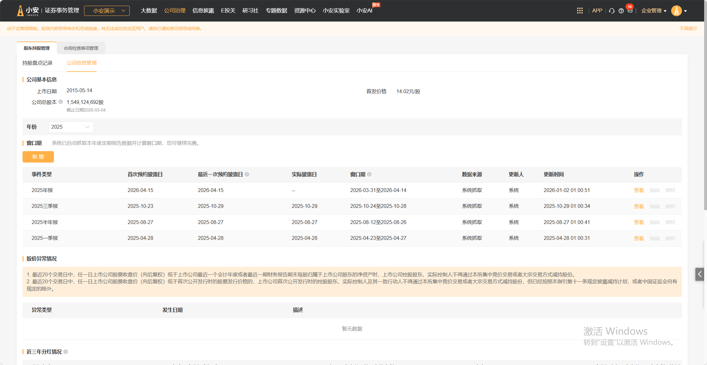The width and height of the screenshot is (707, 365).
Task: Click 查看 link for 2025年报 row
Action: tap(638, 190)
